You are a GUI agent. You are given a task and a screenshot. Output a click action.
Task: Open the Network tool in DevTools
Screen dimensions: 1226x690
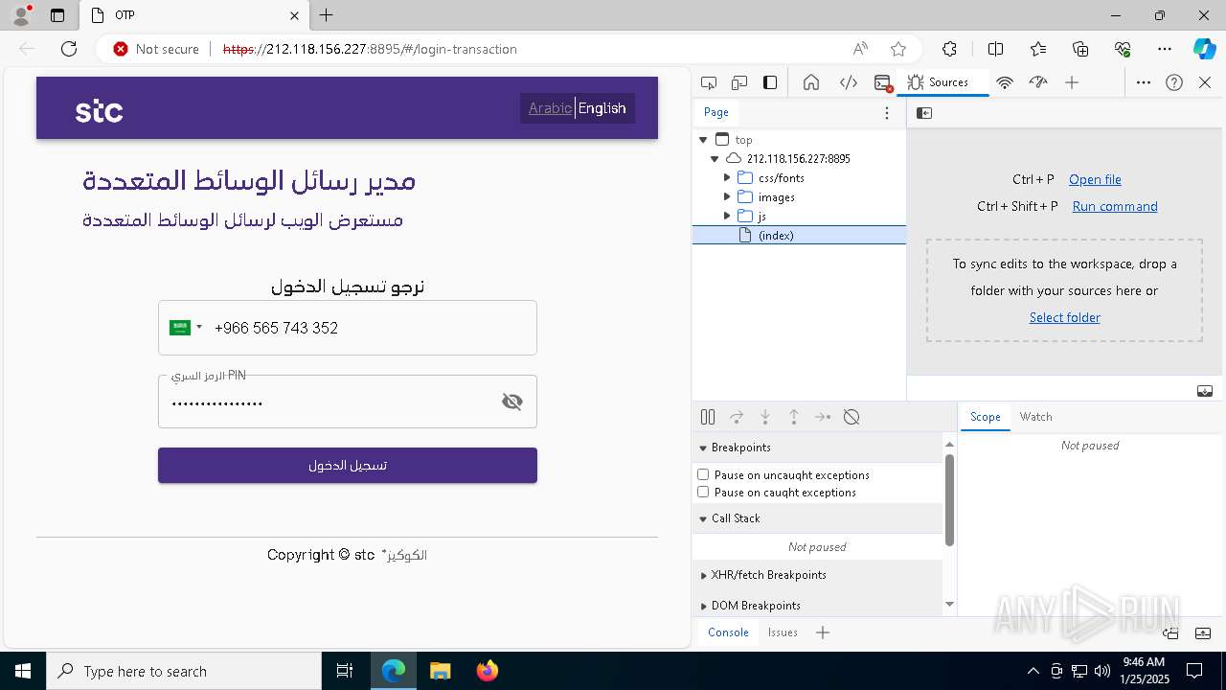[x=1005, y=82]
